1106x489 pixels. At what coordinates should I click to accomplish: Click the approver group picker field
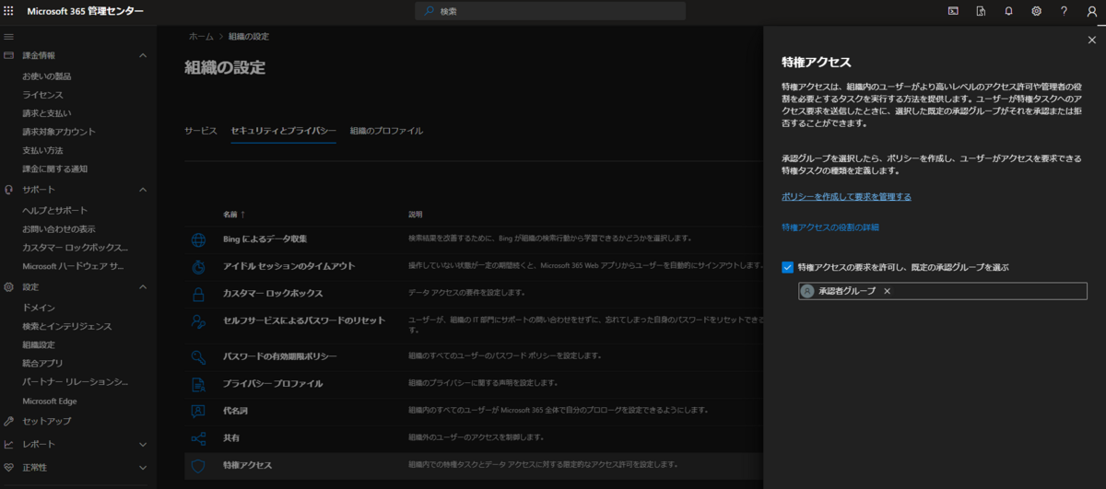tap(943, 290)
